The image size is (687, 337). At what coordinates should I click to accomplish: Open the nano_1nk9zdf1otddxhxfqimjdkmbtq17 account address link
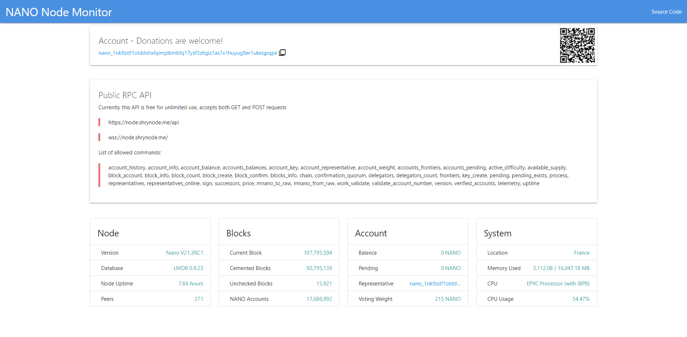pyautogui.click(x=188, y=53)
